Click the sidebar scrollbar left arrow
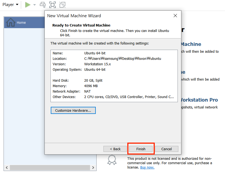The height and width of the screenshot is (174, 225). tap(7, 167)
